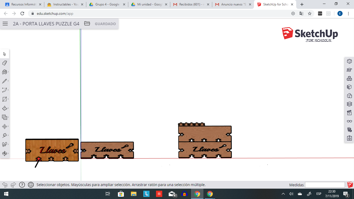This screenshot has height=199, width=354.
Task: Expand the Push/Pull tool flyout arrow
Action: pyautogui.click(x=8, y=108)
